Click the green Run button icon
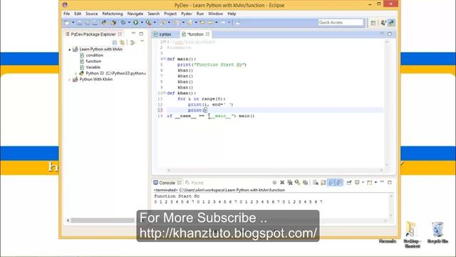456x257 pixels. 136,22
